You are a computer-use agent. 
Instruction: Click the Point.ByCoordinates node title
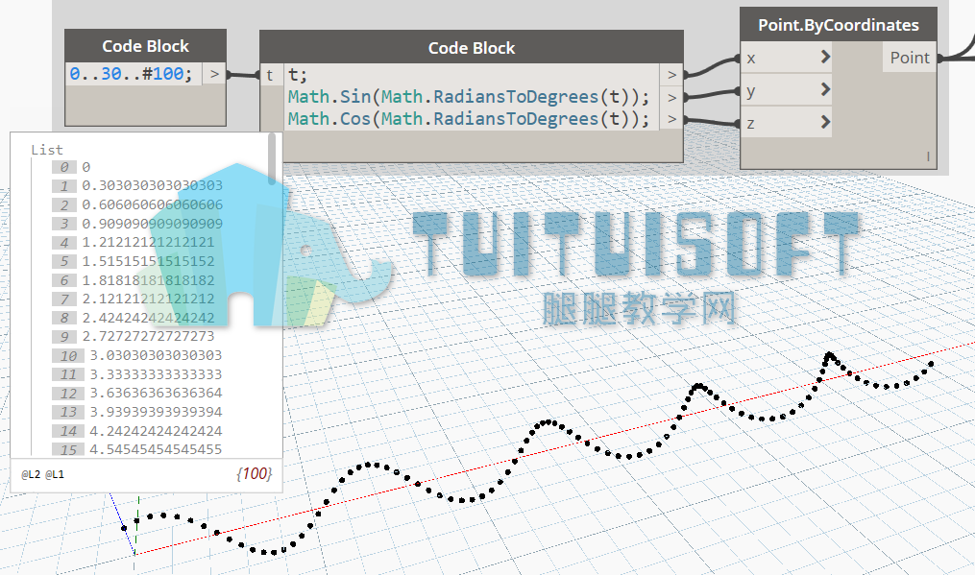(839, 25)
